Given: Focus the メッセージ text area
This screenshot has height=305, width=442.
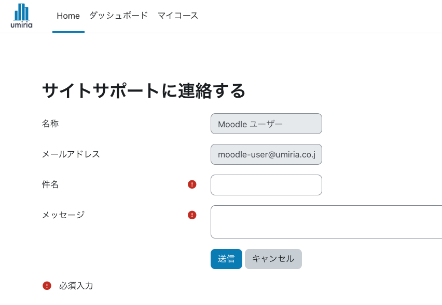Looking at the screenshot, I should [326, 222].
